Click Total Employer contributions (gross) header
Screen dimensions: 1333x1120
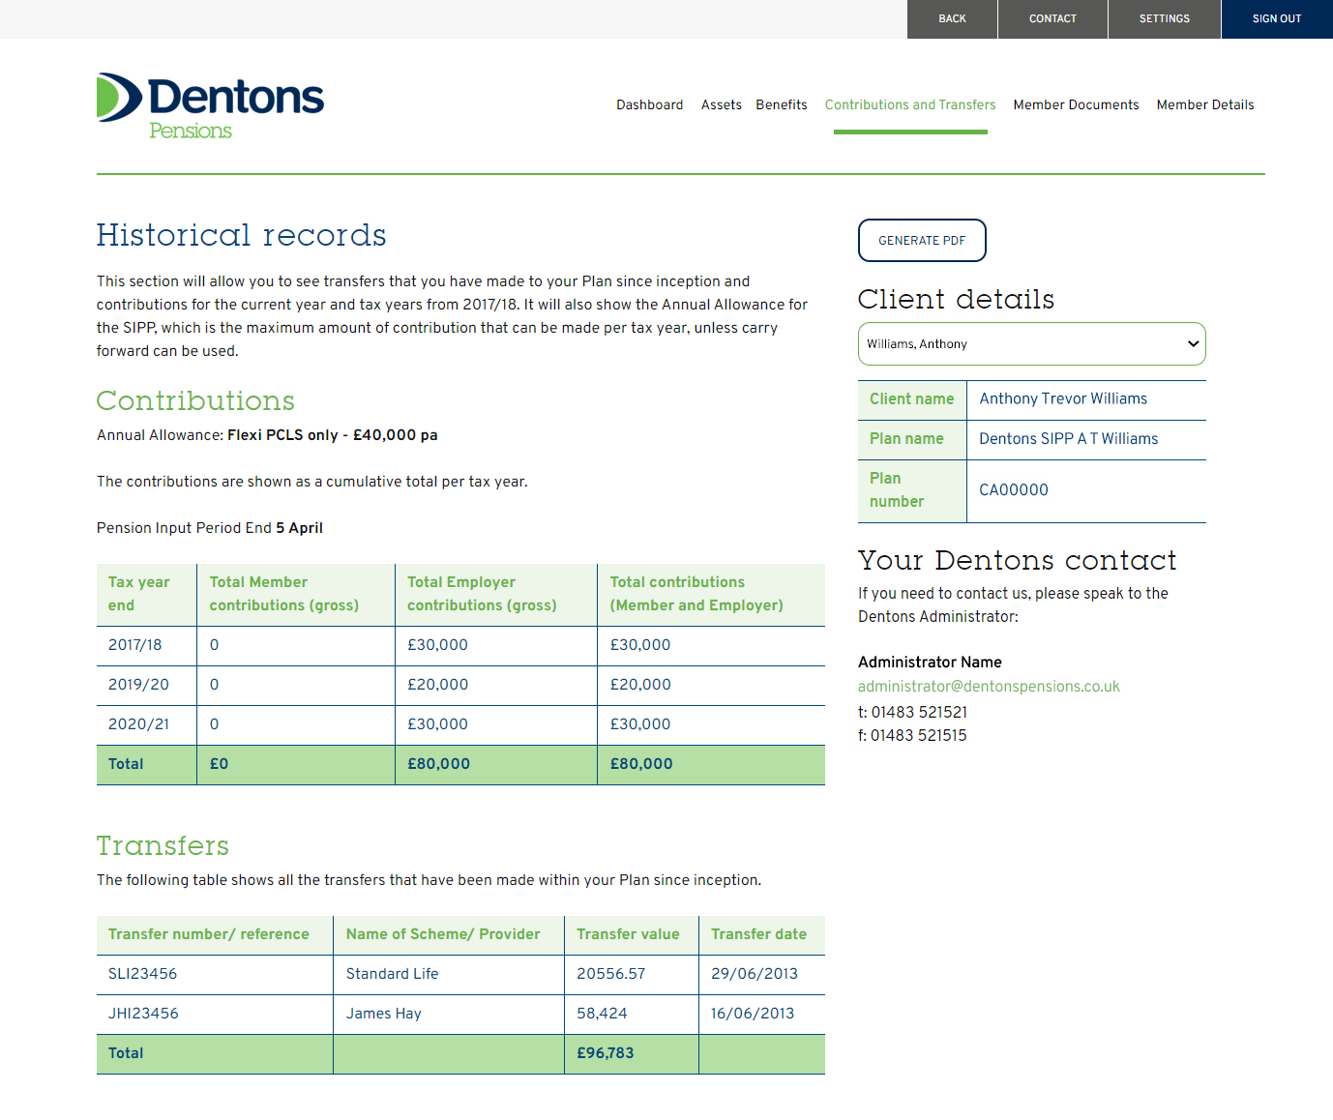(496, 594)
